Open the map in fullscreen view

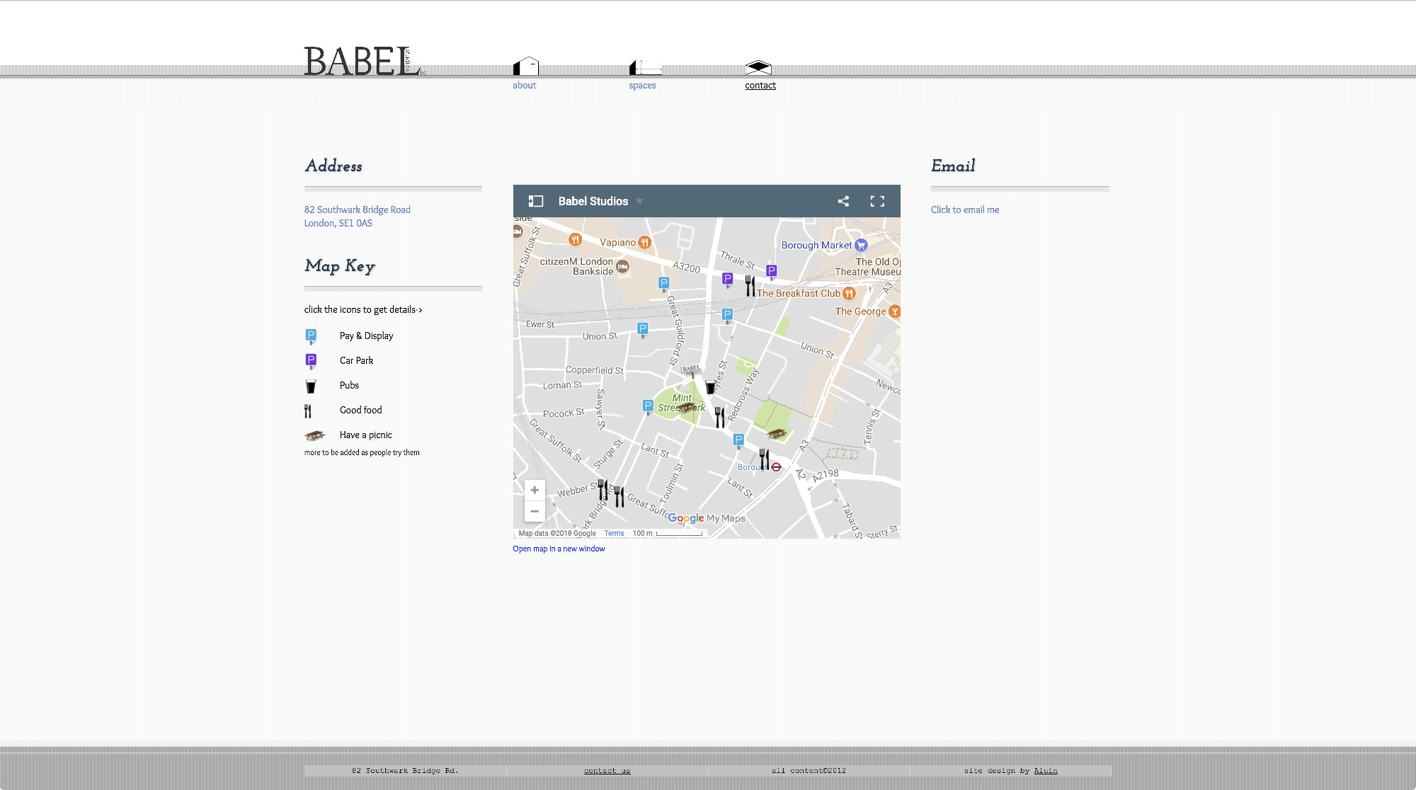(877, 201)
